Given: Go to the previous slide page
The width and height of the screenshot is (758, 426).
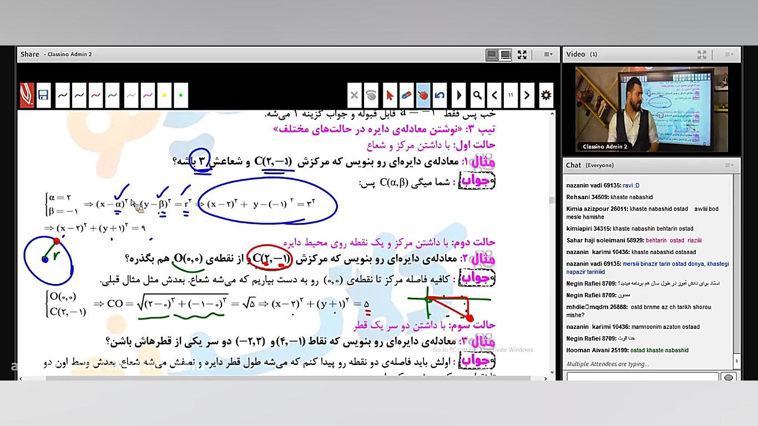Looking at the screenshot, I should tap(494, 95).
